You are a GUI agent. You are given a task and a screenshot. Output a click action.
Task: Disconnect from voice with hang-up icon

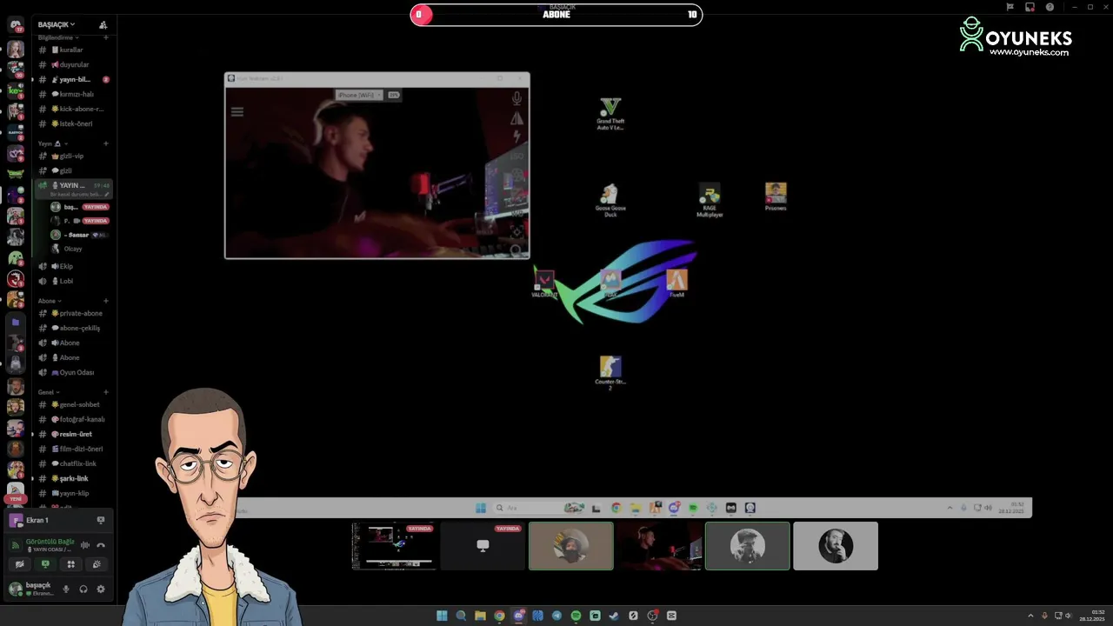(101, 545)
